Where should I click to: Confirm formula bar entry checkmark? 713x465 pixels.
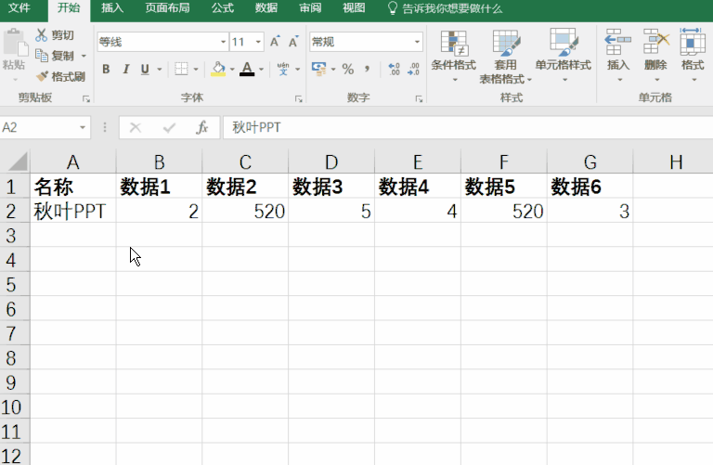(169, 128)
